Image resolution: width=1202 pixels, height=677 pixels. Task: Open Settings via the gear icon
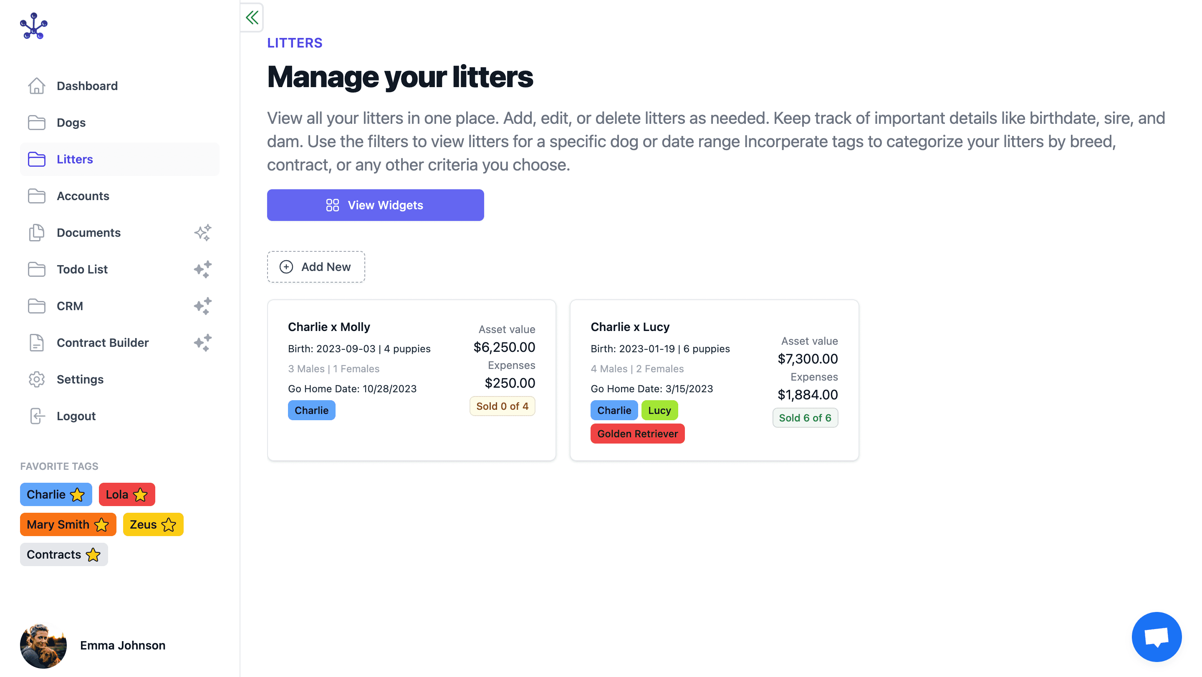pyautogui.click(x=37, y=379)
